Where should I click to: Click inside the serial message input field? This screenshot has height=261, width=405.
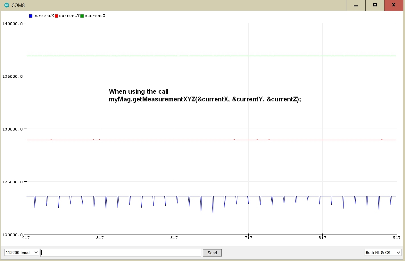click(120, 252)
